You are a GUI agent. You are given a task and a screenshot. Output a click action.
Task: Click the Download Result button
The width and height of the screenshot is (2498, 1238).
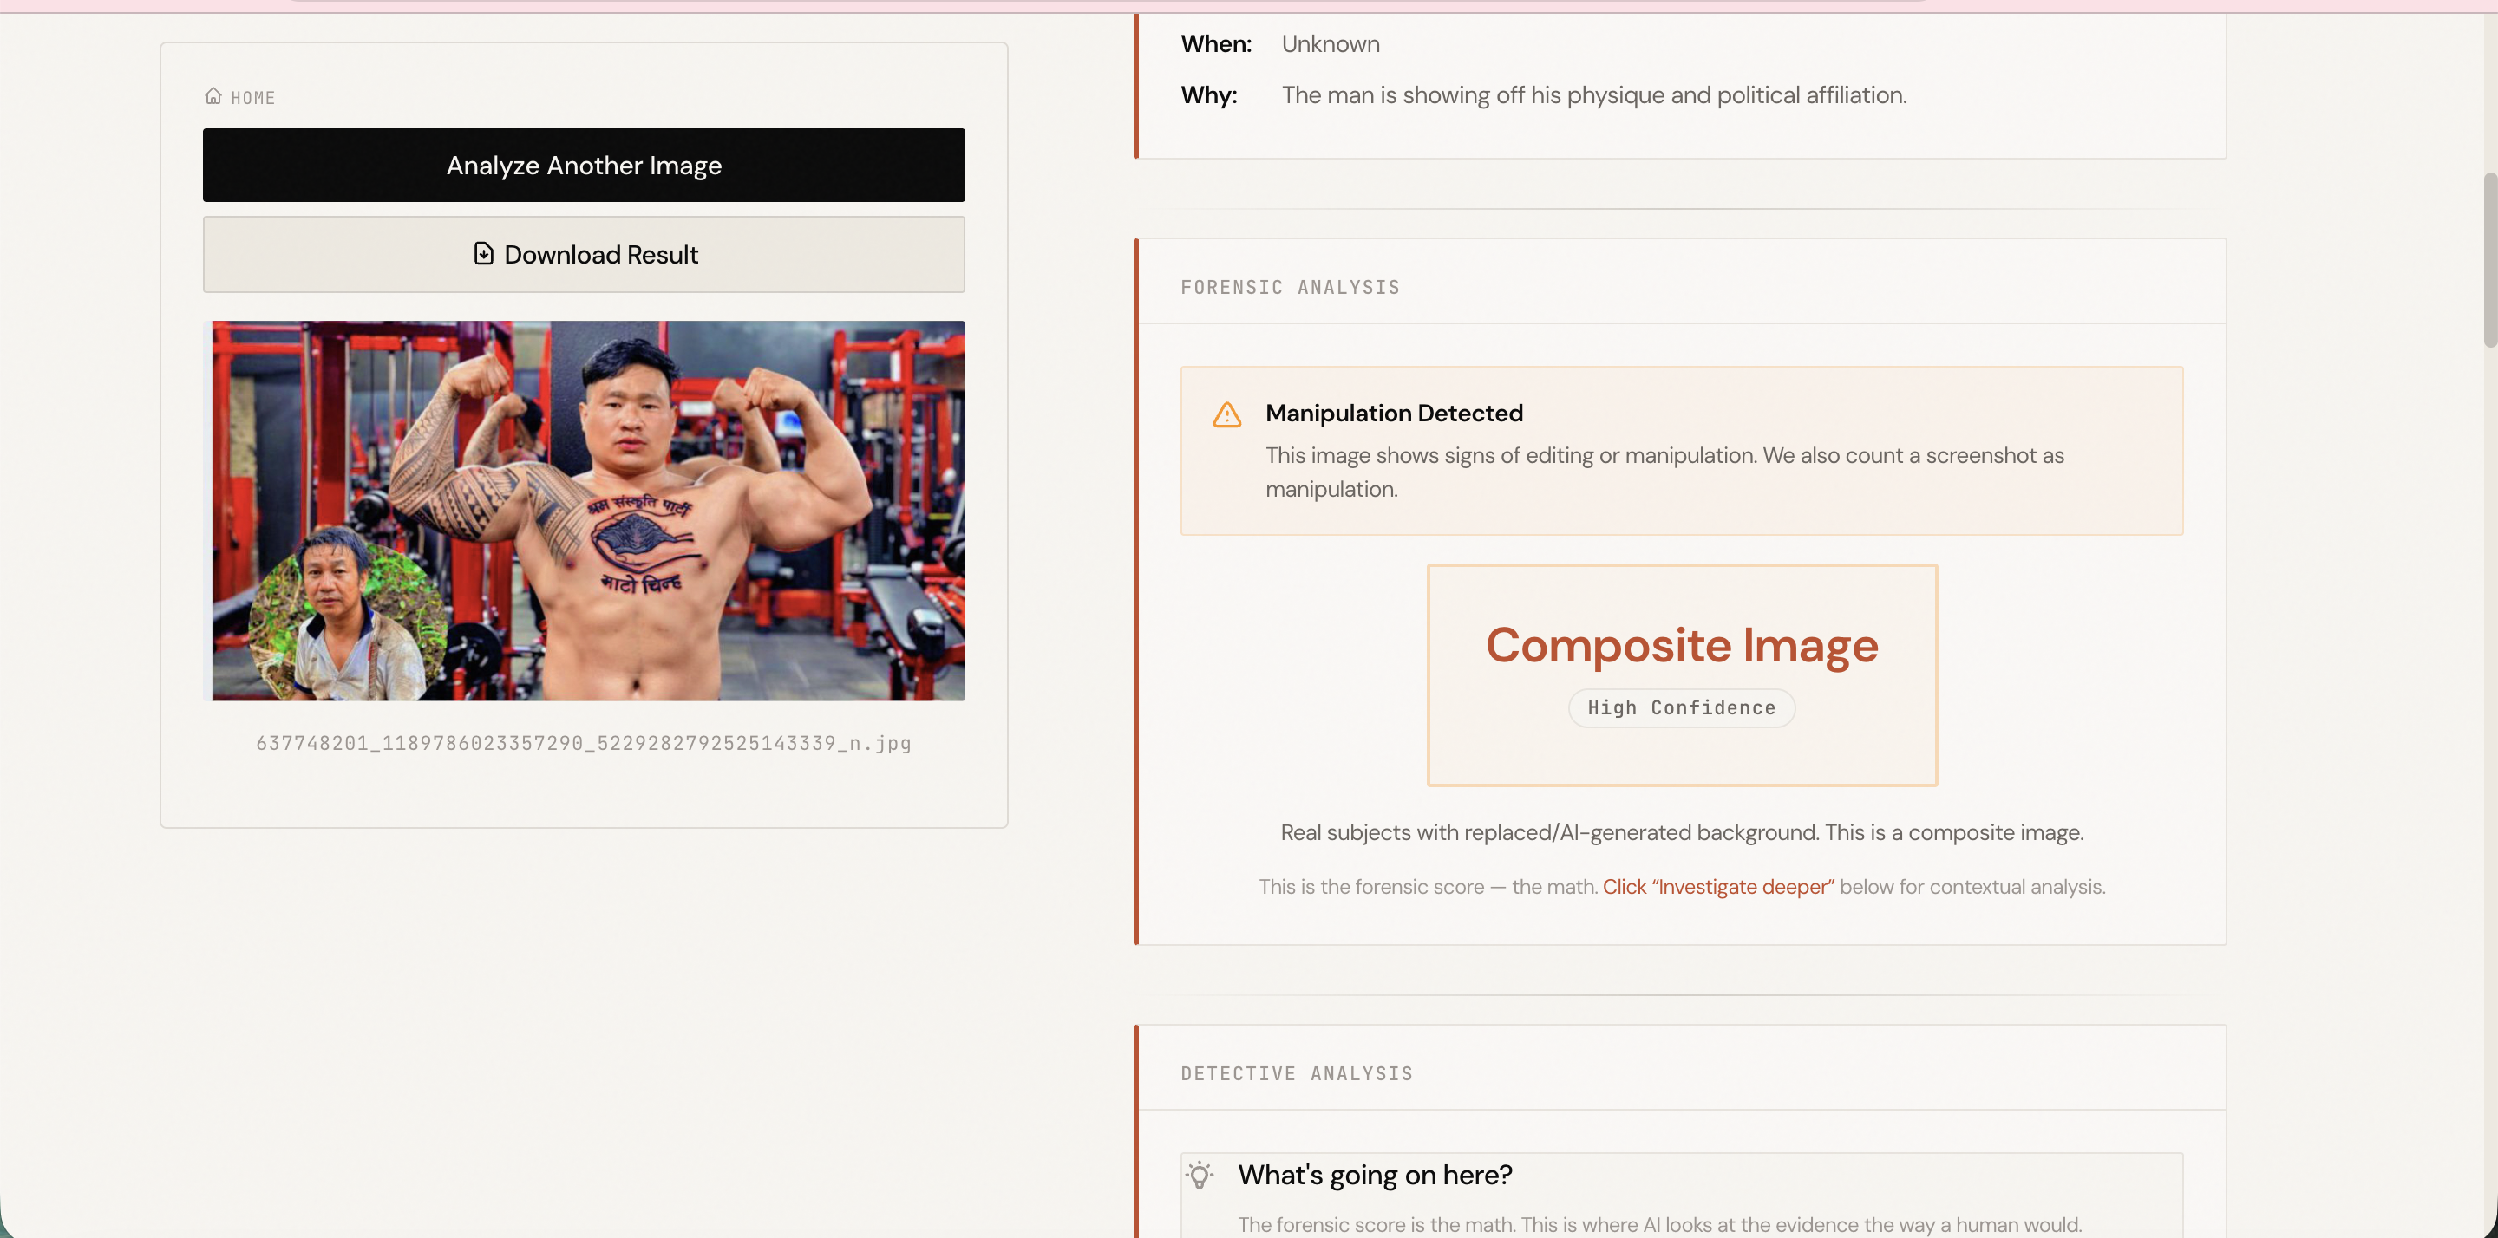coord(583,254)
